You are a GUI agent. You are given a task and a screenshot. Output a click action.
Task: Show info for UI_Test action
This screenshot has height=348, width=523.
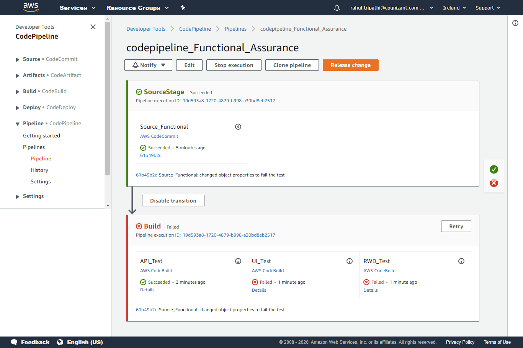(x=350, y=261)
